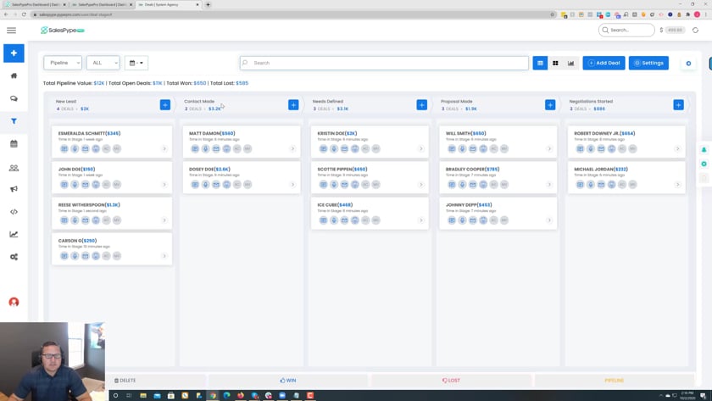Open the line chart reports sidebar icon
Screen dimensions: 712x401
(14, 234)
